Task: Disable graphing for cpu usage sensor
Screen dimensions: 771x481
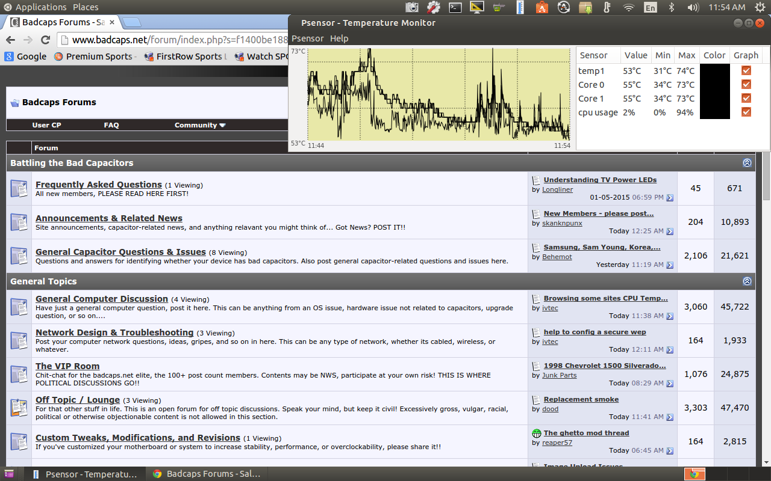Action: 746,112
